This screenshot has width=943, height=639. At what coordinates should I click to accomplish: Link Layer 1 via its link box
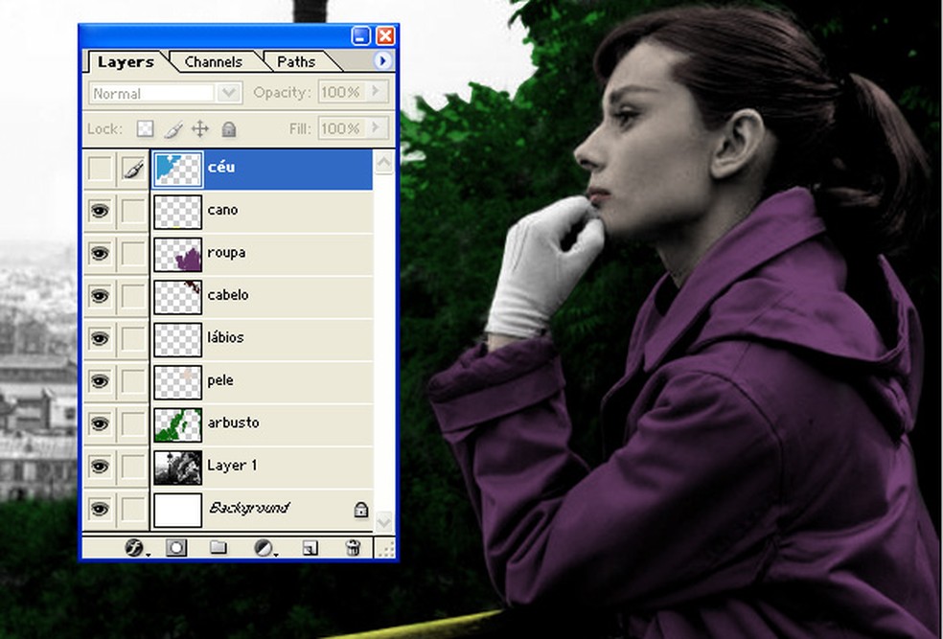[x=133, y=467]
